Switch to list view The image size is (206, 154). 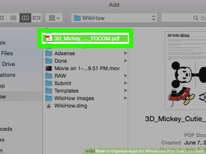click(13, 18)
